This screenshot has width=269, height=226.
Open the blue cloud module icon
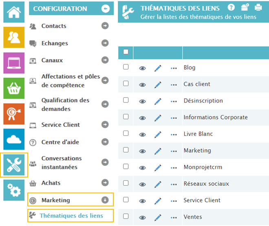coord(14,139)
